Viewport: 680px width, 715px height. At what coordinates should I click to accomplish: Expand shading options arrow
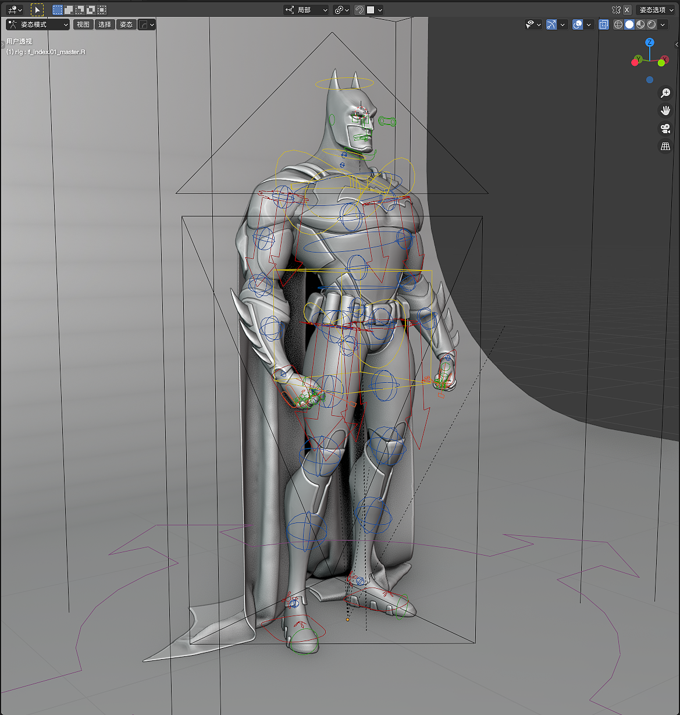pyautogui.click(x=663, y=24)
